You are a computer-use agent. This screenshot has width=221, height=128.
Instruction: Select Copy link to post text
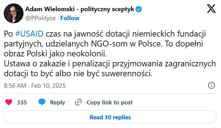pos(110,102)
